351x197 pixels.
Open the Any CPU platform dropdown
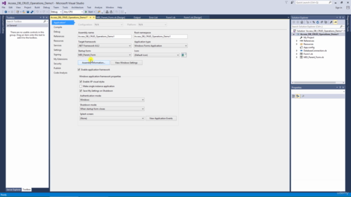click(73, 12)
